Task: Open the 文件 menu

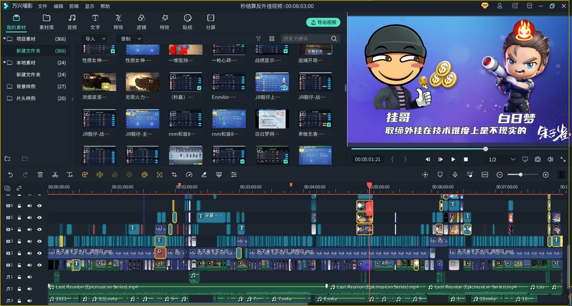Action: (x=43, y=6)
